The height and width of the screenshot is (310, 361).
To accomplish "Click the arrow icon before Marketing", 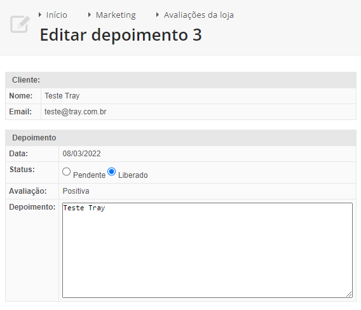I will click(90, 15).
